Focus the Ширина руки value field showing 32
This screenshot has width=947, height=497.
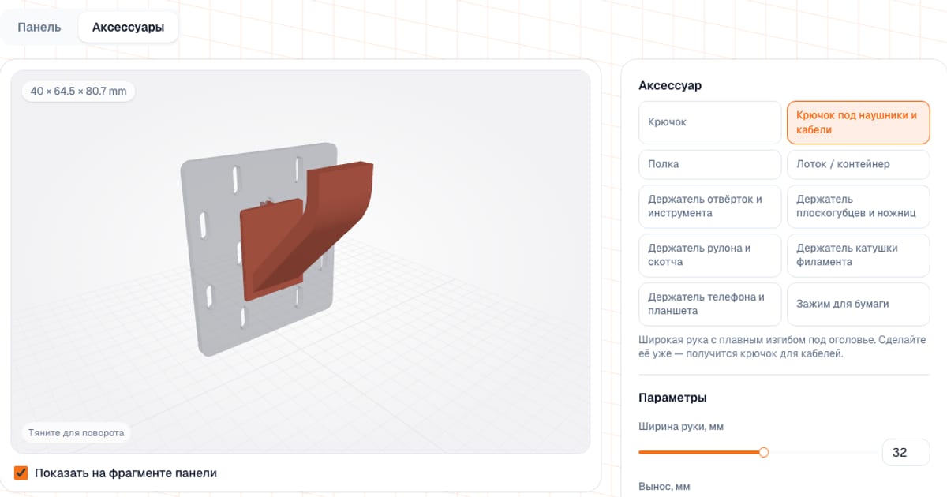[906, 453]
